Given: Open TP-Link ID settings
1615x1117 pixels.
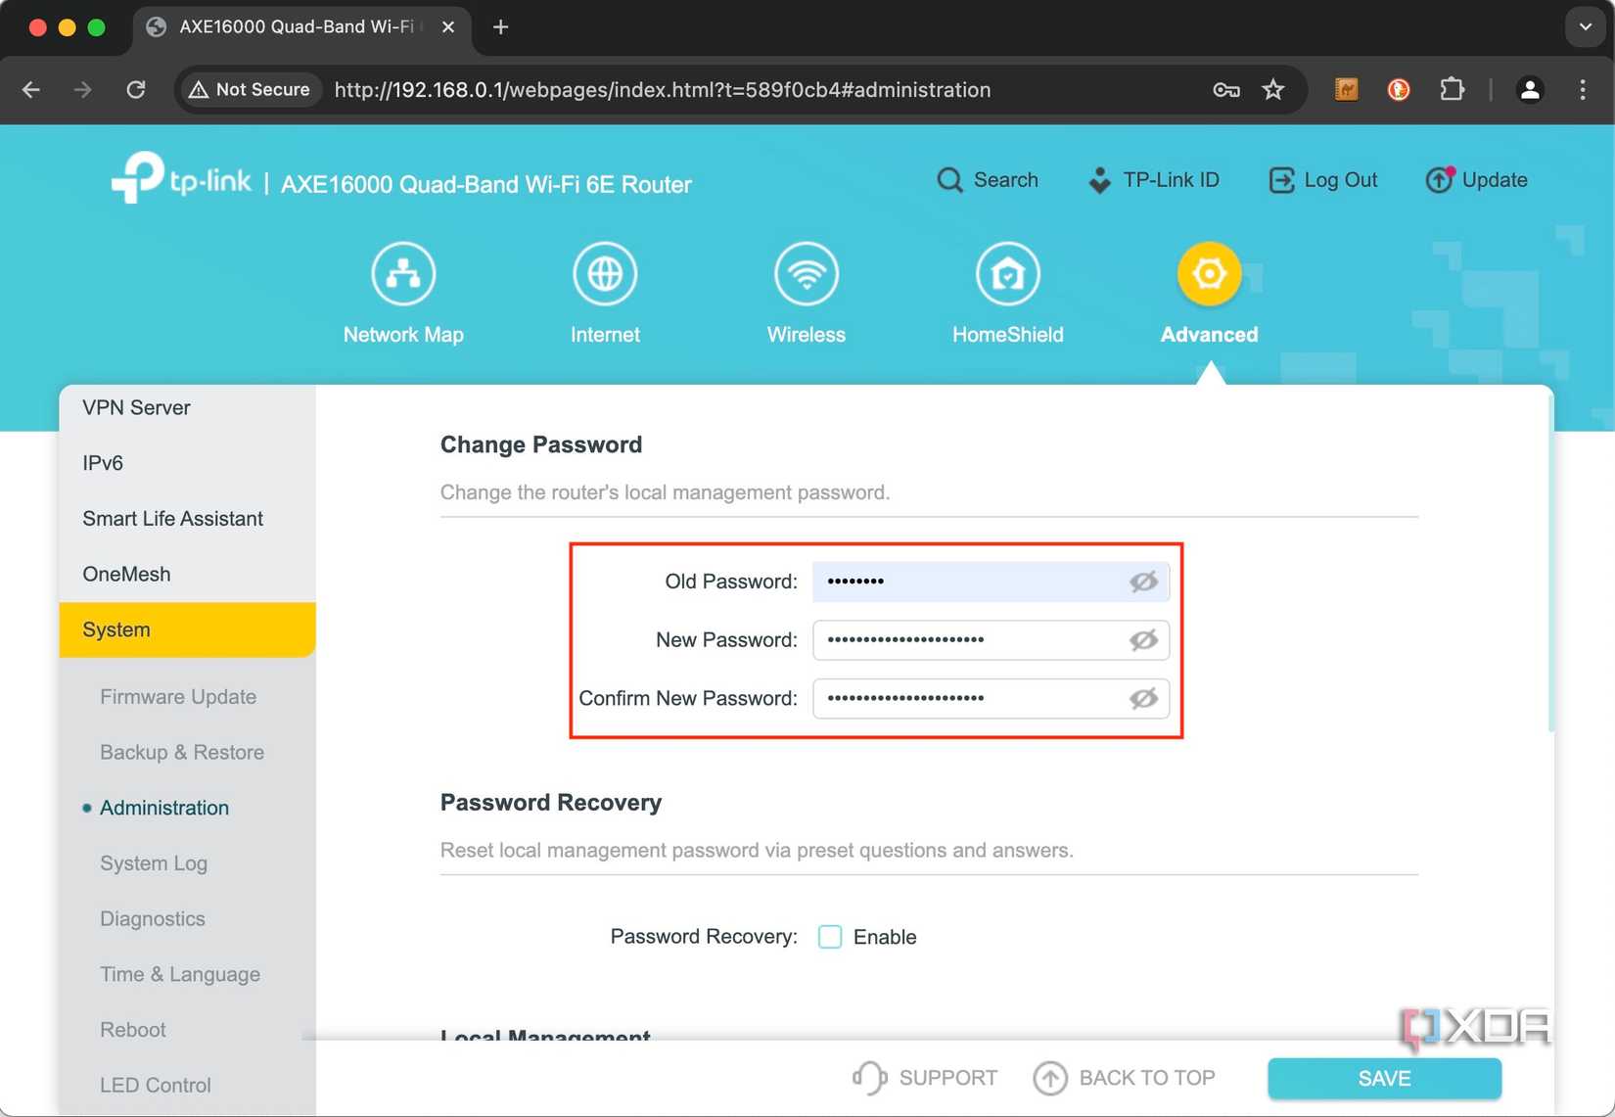Looking at the screenshot, I should (1155, 180).
